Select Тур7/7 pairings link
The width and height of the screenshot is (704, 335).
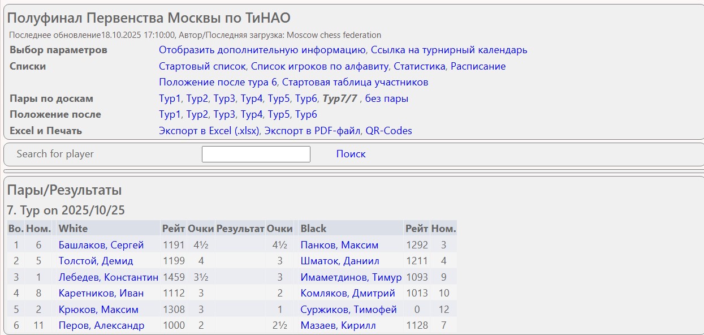click(339, 98)
